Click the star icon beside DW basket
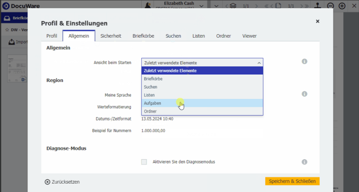The height and width of the screenshot is (192, 359). (7, 30)
